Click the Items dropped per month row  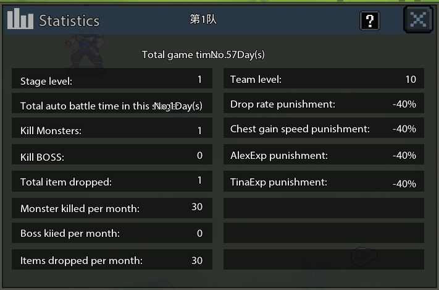[112, 260]
